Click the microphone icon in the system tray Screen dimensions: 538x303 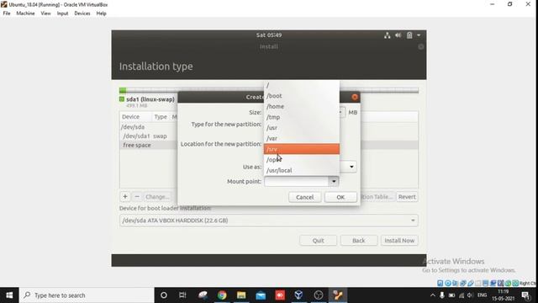coord(442,295)
